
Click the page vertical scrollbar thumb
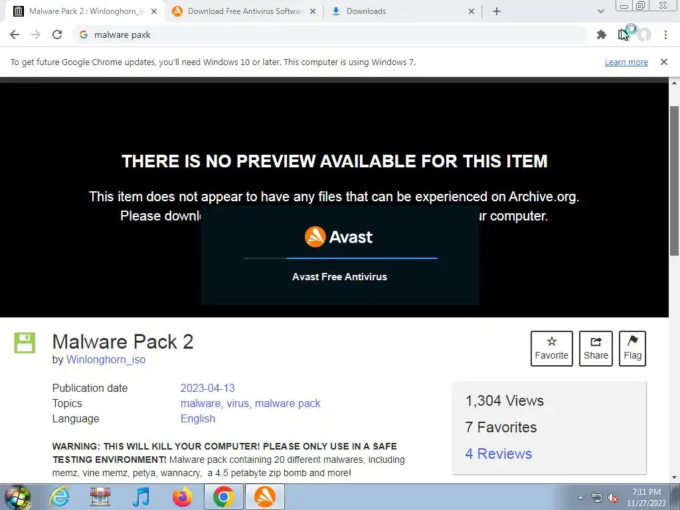[675, 181]
